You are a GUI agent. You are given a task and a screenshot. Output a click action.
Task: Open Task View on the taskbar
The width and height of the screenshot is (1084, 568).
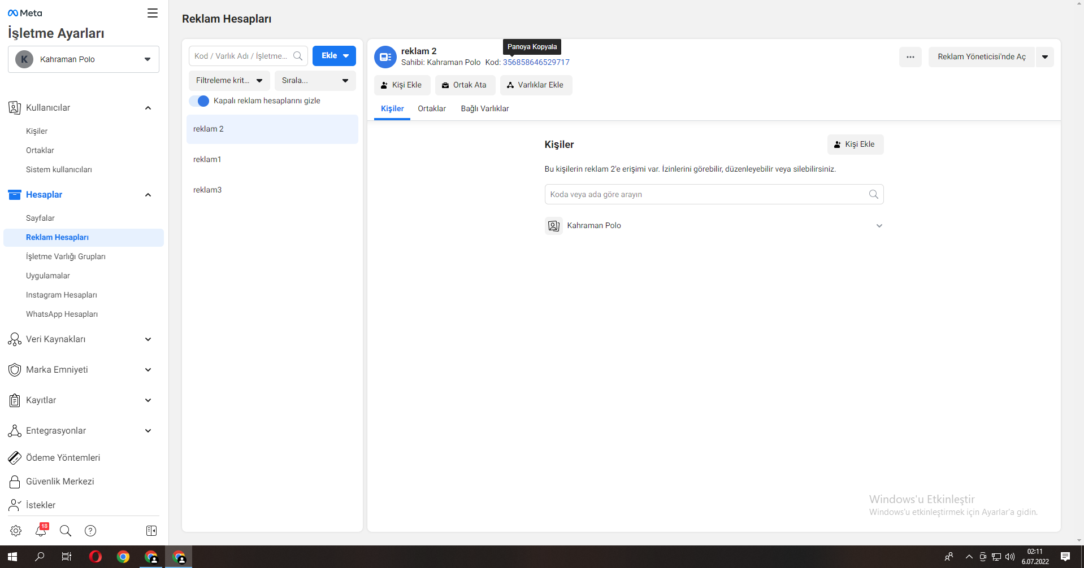pos(67,557)
